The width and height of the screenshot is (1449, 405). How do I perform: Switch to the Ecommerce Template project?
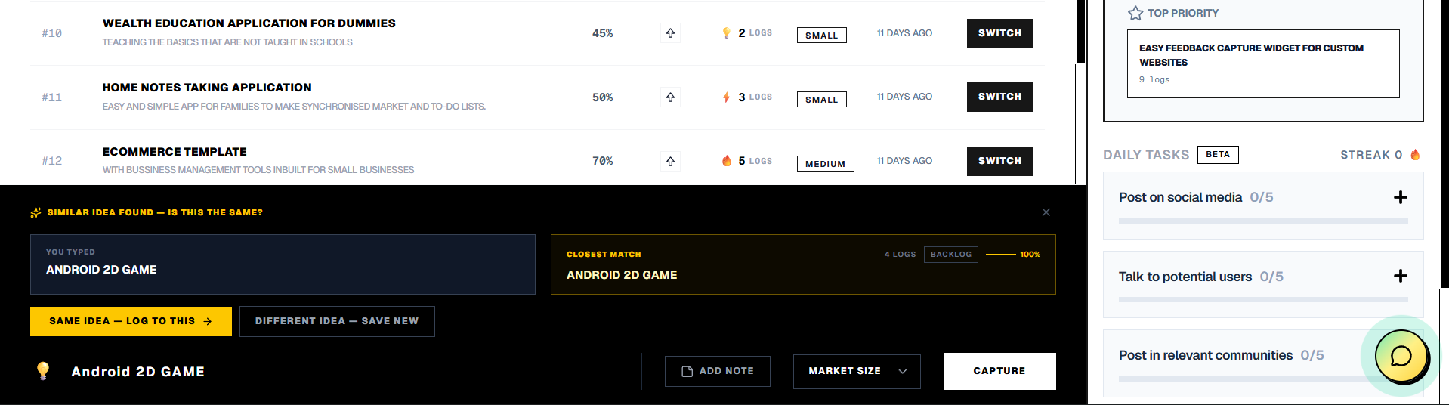(x=999, y=161)
